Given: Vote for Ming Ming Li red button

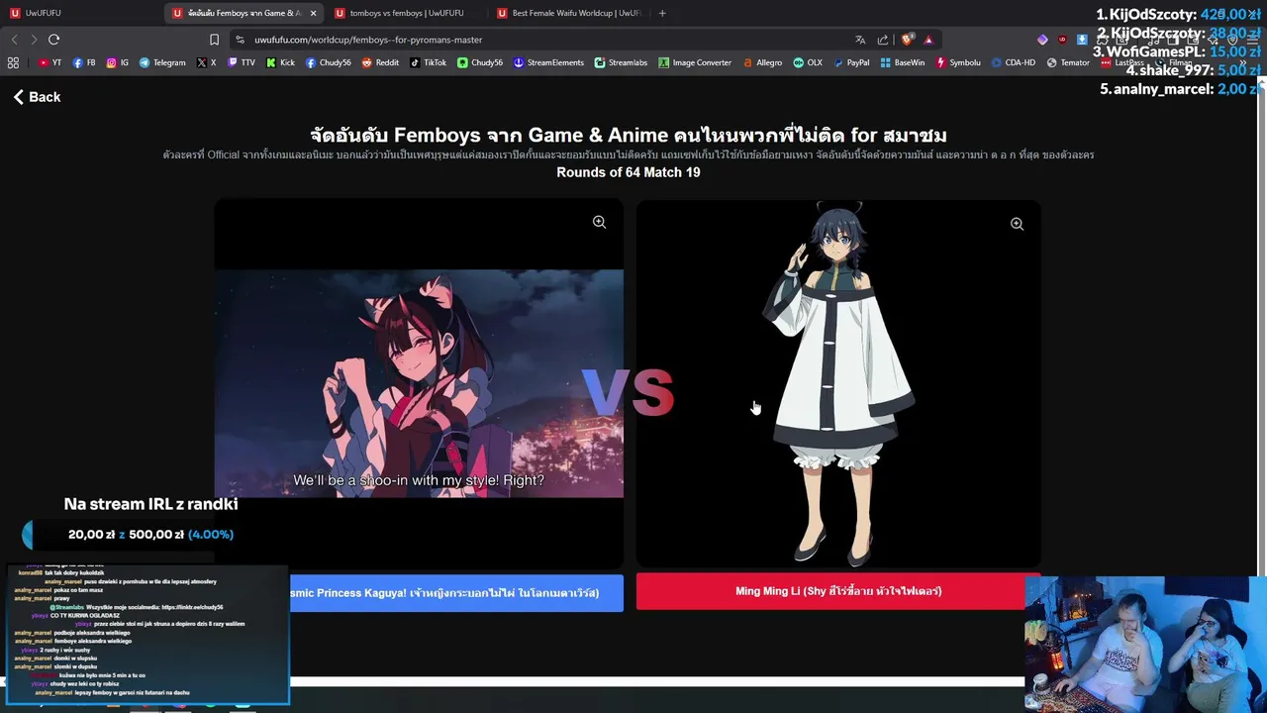Looking at the screenshot, I should [x=837, y=591].
